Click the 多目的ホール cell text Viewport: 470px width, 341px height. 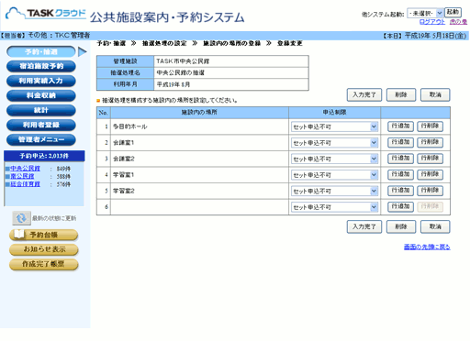(130, 126)
